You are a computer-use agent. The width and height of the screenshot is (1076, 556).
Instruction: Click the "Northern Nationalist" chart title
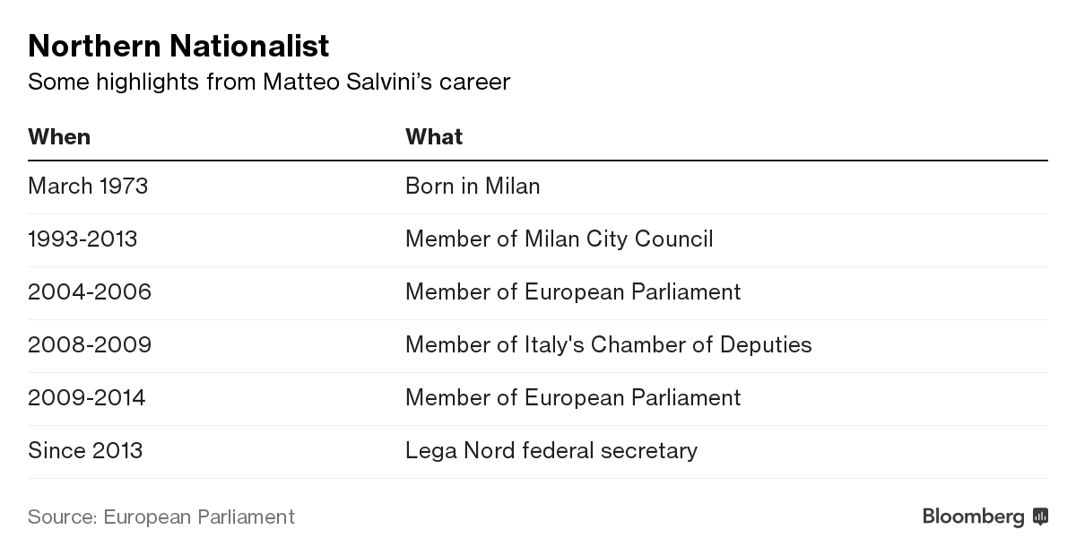tap(178, 46)
